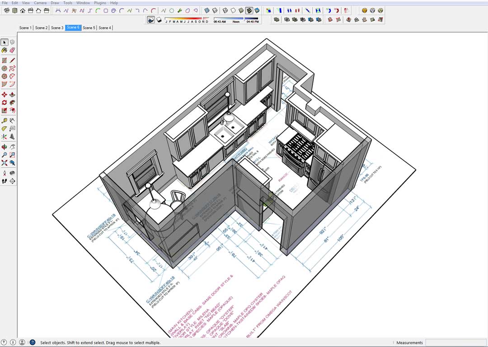Open the Camera menu
The image size is (488, 347).
pos(40,3)
